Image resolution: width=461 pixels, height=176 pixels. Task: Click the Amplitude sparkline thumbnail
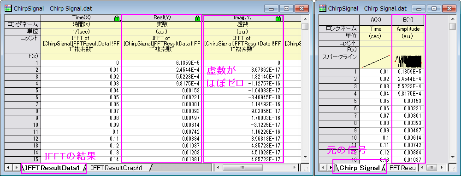(x=408, y=61)
